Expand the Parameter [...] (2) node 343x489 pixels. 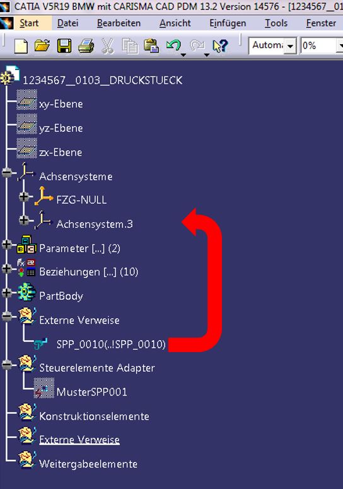(6, 245)
